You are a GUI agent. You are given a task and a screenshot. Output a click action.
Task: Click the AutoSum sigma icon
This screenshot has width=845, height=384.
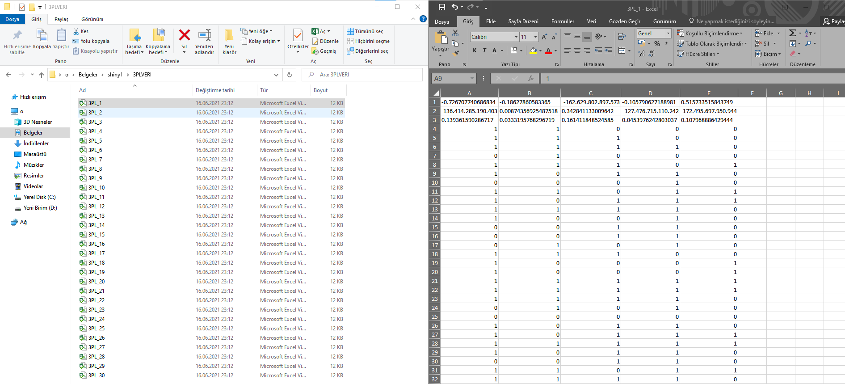point(792,33)
